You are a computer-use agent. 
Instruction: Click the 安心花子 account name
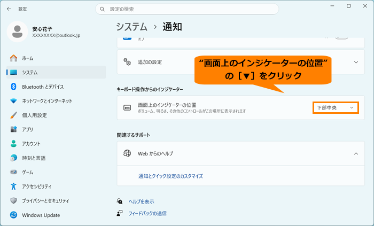coord(42,29)
